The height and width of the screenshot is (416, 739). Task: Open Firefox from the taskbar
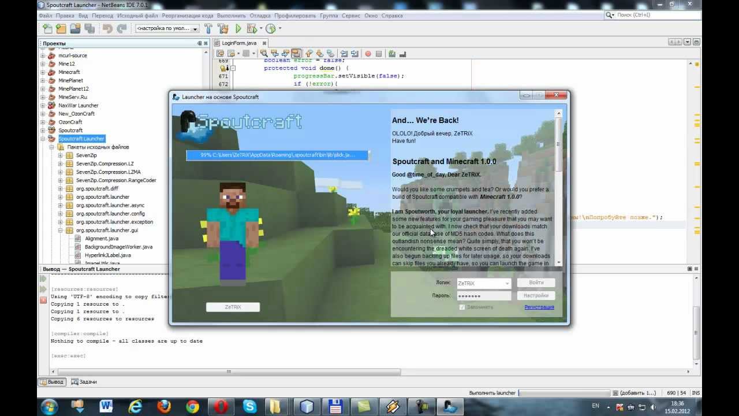163,406
